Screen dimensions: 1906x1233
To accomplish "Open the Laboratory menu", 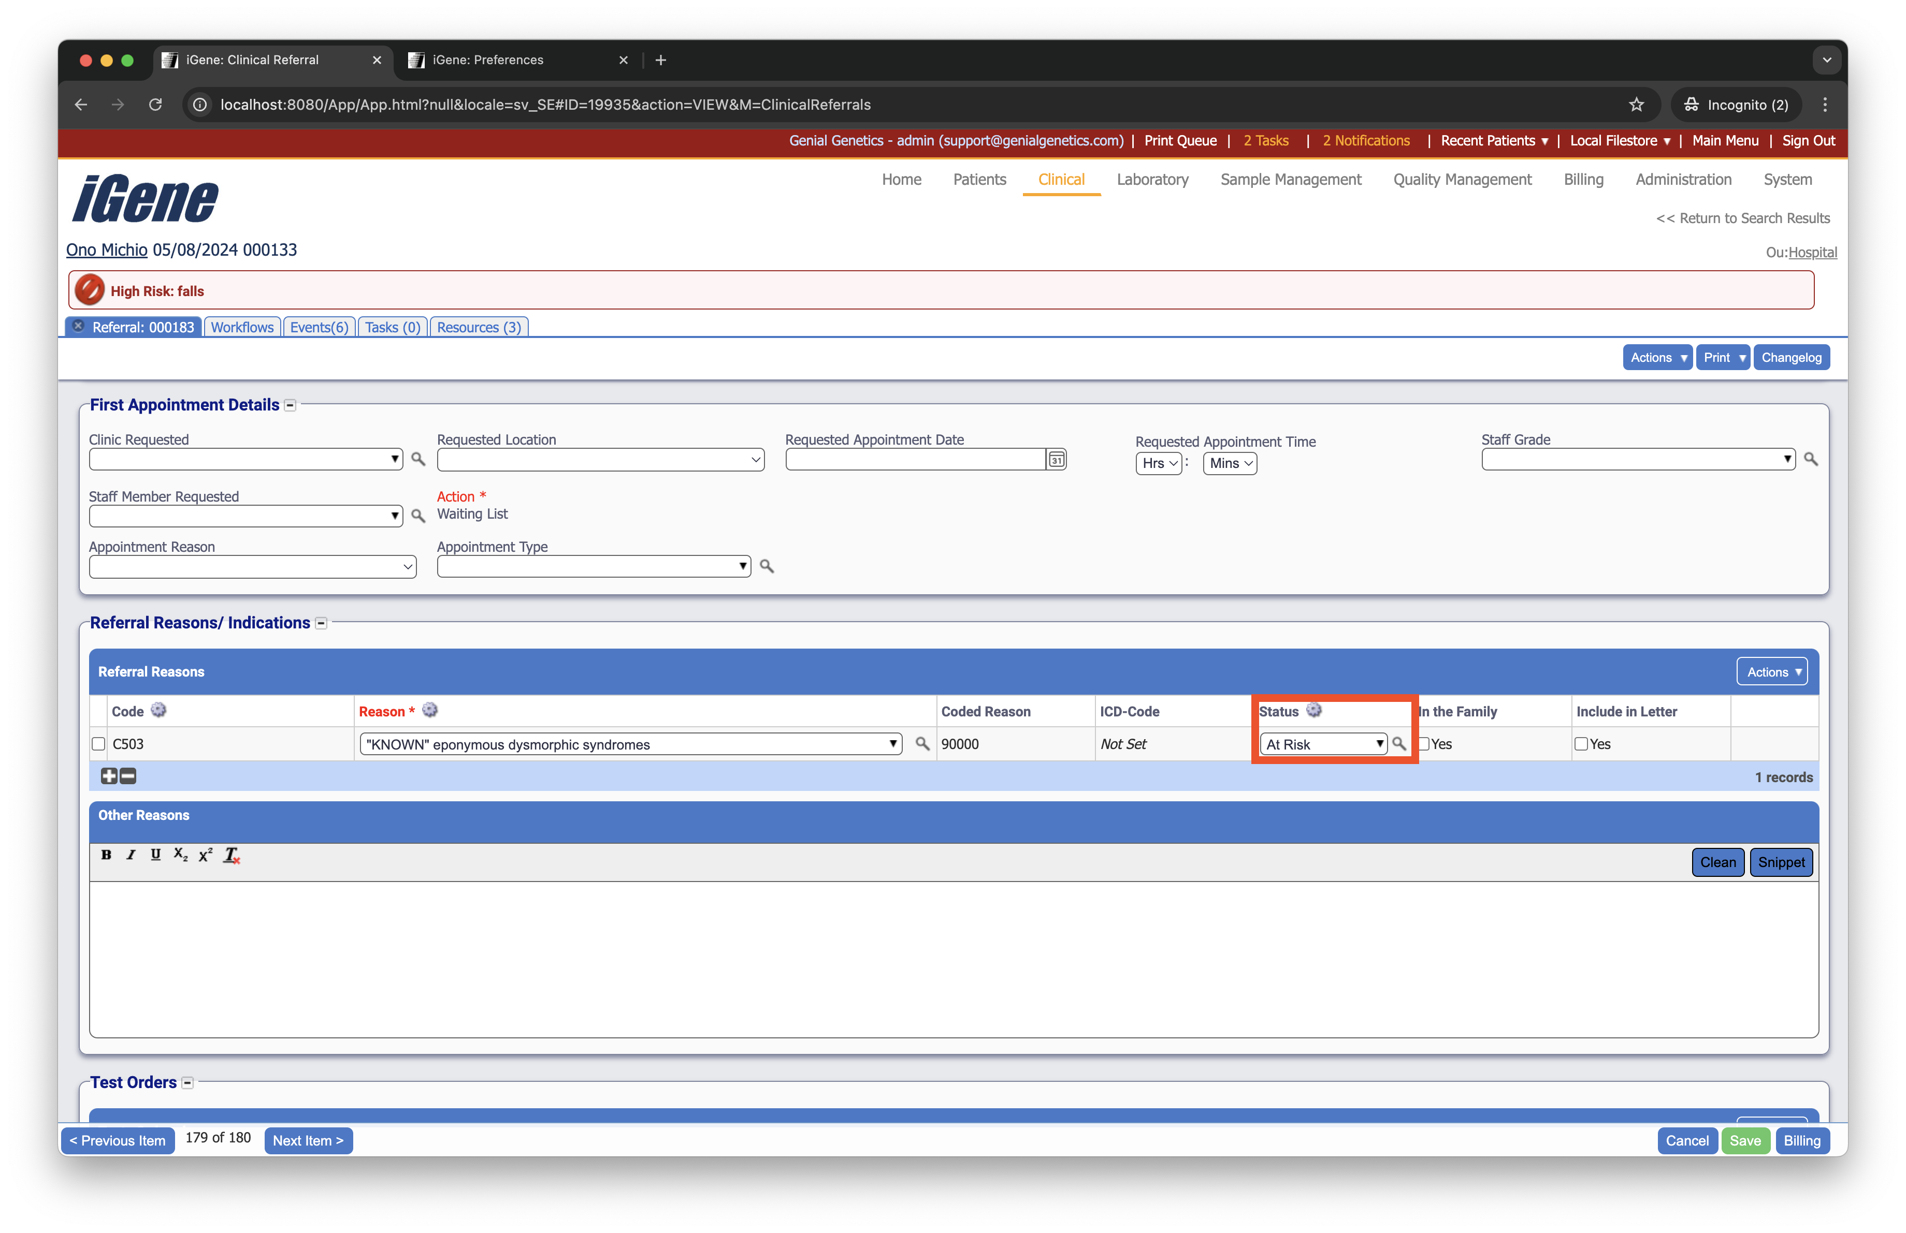I will [1152, 179].
